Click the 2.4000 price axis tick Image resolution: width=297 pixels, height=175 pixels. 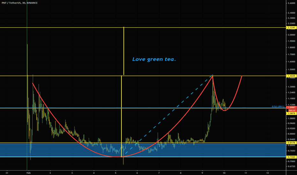[291, 13]
